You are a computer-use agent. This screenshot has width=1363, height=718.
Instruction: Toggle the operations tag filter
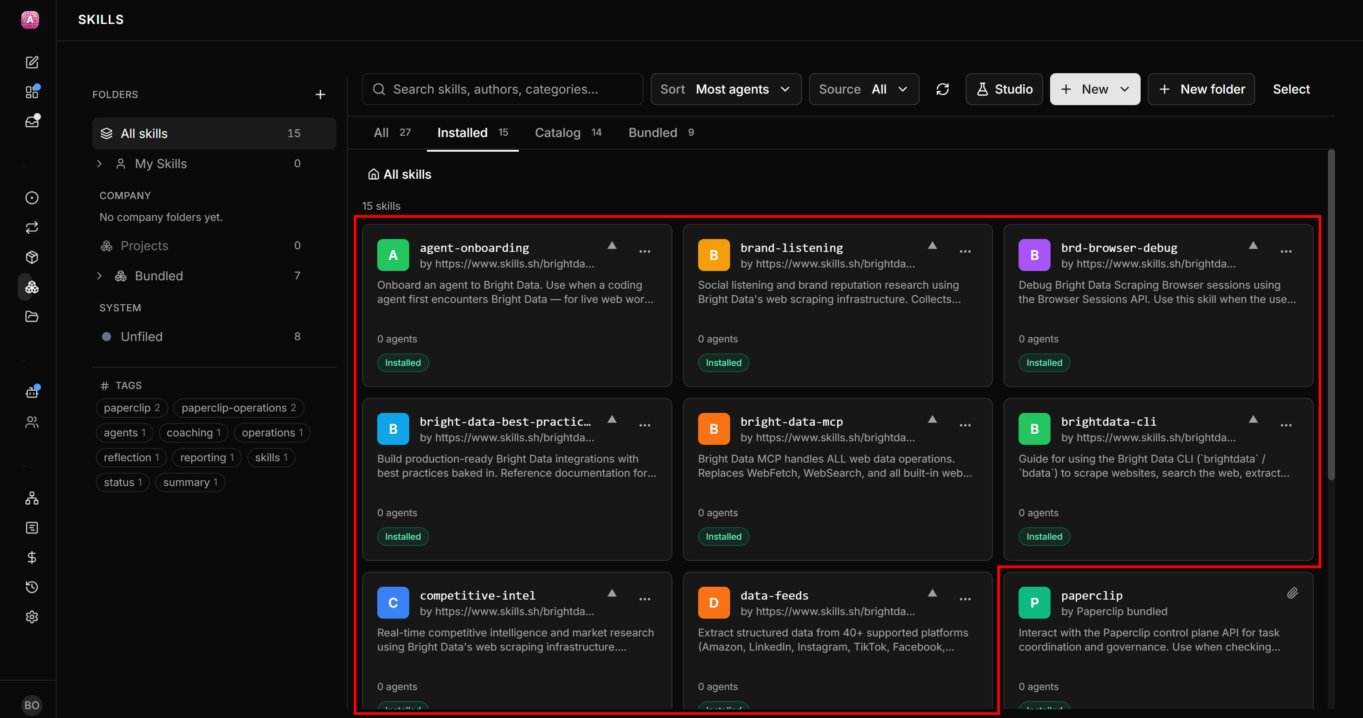[272, 432]
